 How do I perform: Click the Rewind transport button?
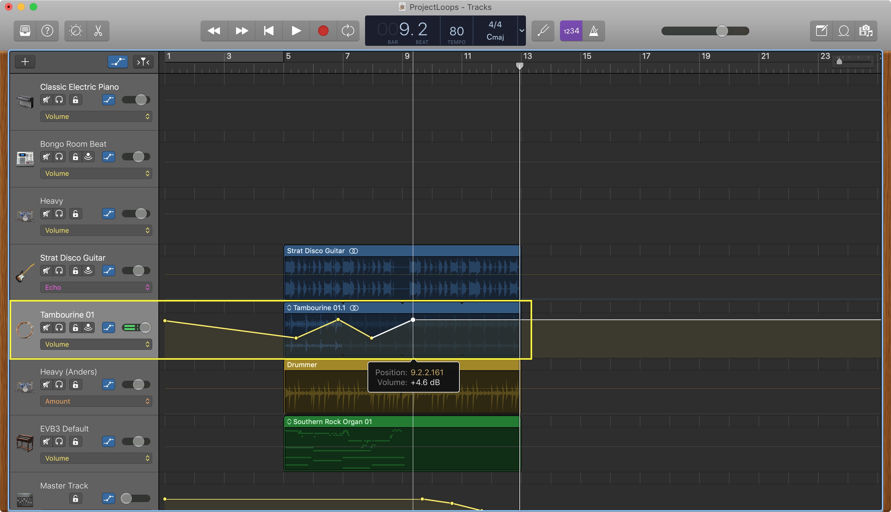(x=214, y=31)
